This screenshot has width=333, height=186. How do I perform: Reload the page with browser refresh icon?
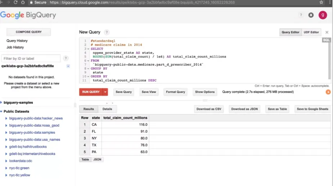pos(15,2)
